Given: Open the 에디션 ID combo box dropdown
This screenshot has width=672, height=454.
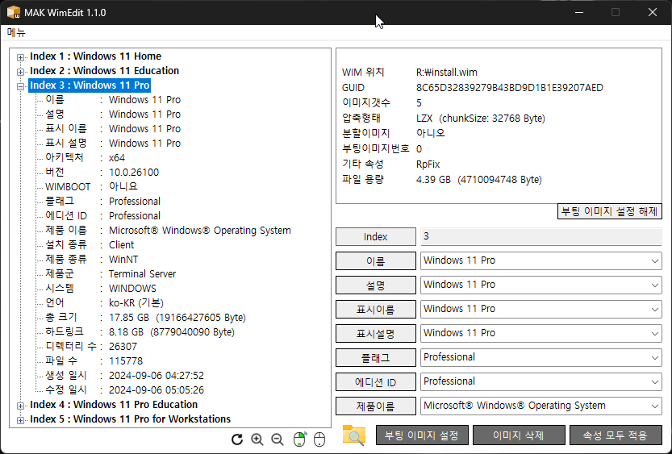Looking at the screenshot, I should tap(654, 381).
